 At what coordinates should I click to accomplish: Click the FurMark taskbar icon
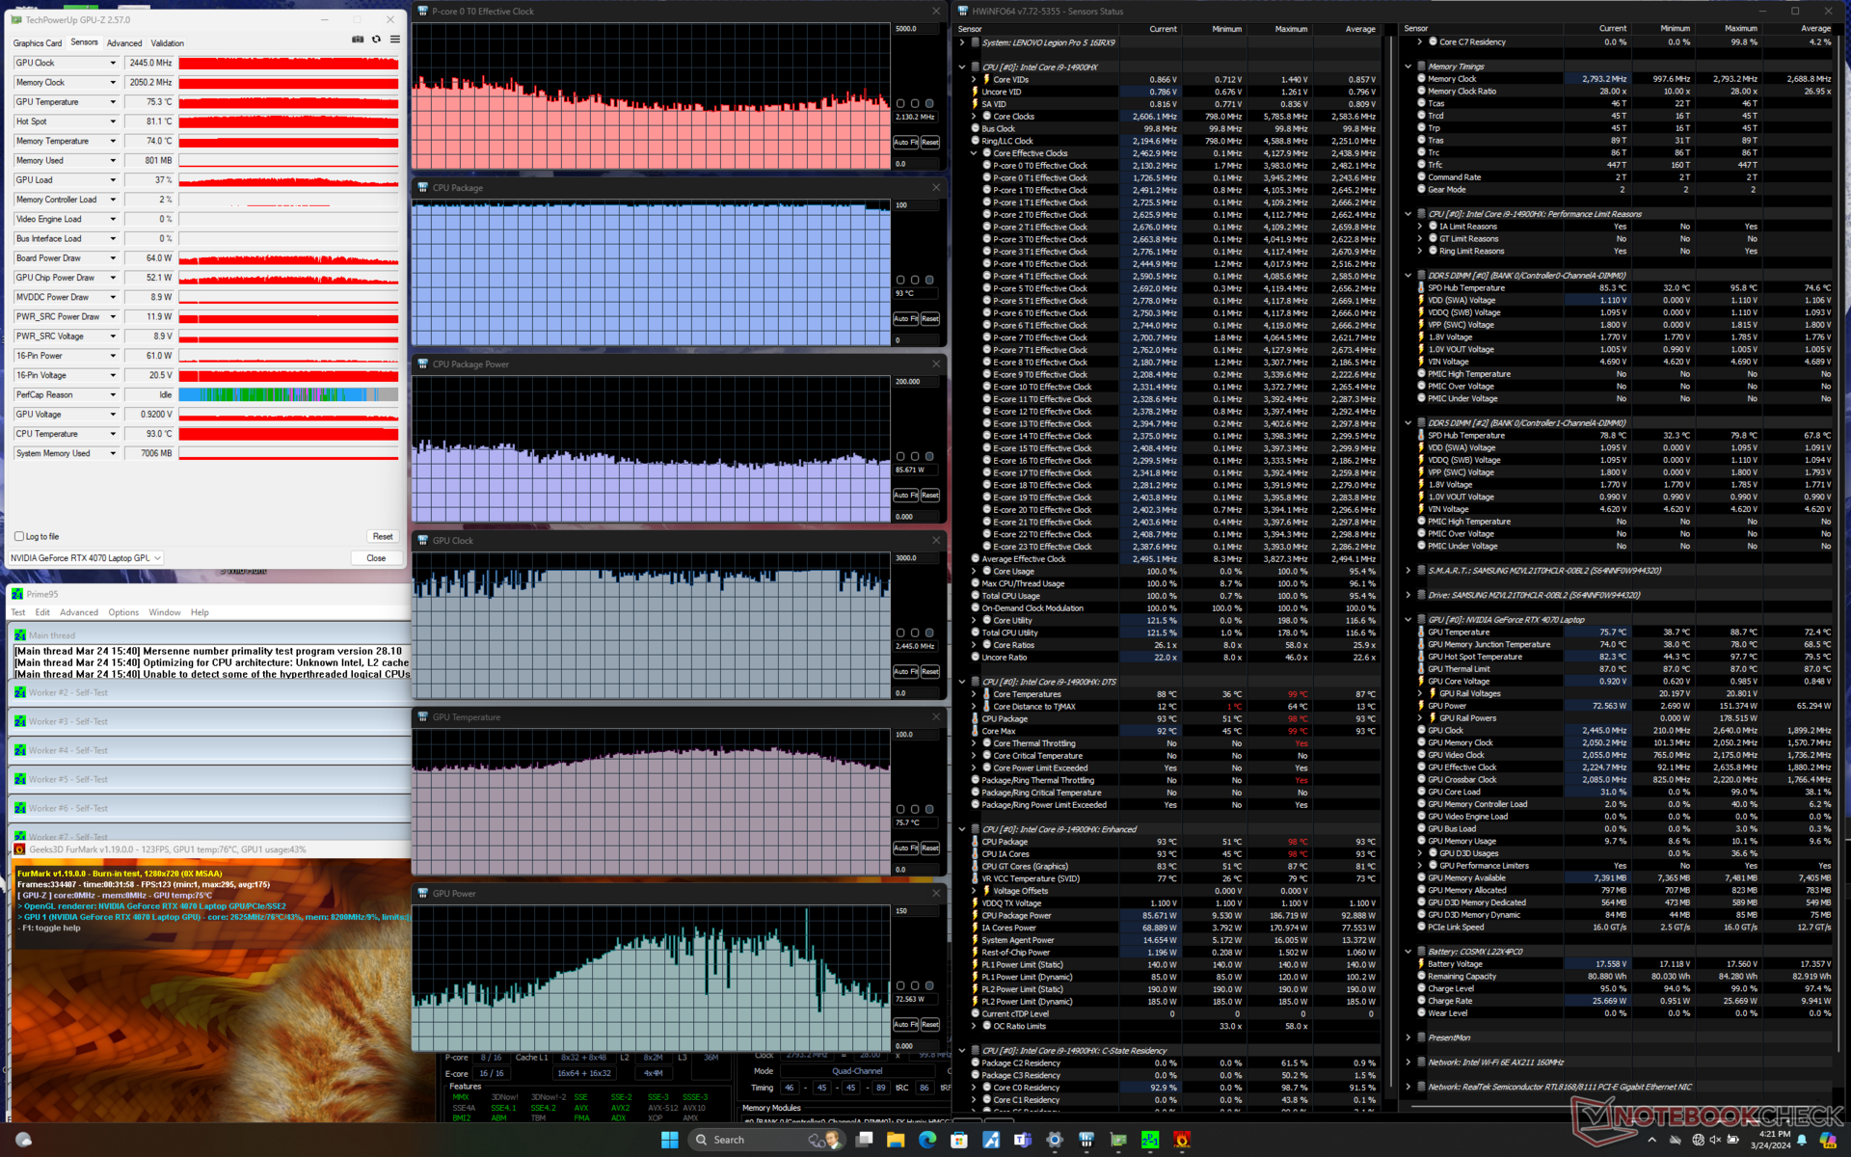[x=1182, y=1140]
